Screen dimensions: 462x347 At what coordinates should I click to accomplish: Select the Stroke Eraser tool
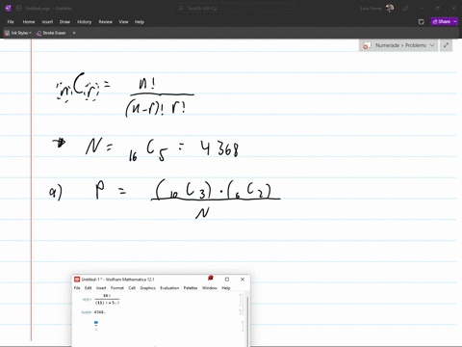tap(51, 33)
